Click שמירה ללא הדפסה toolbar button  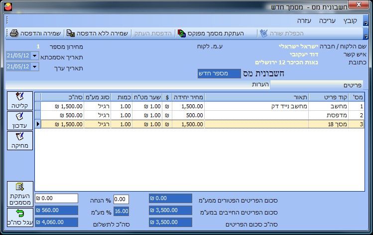point(97,33)
